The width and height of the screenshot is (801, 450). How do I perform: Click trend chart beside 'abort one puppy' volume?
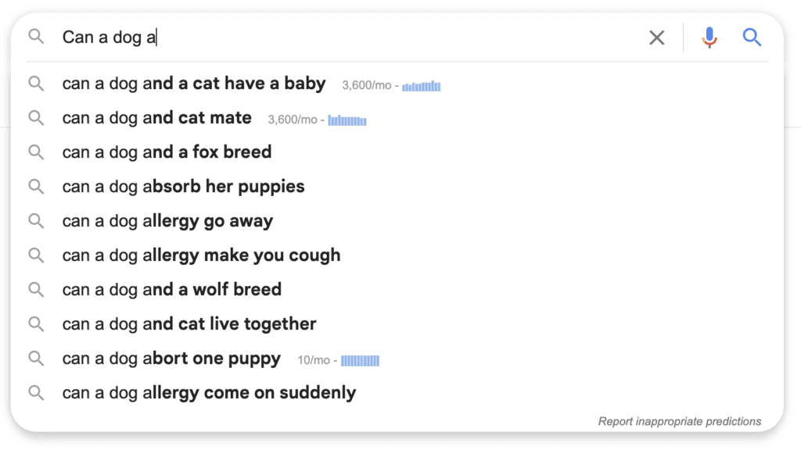tap(360, 361)
